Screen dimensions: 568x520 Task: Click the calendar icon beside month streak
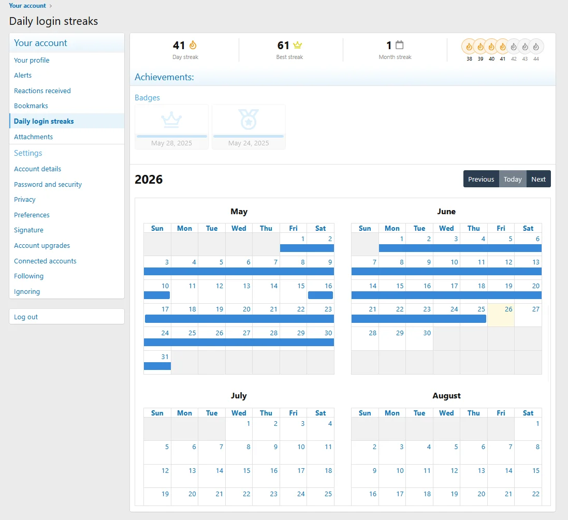pyautogui.click(x=399, y=45)
